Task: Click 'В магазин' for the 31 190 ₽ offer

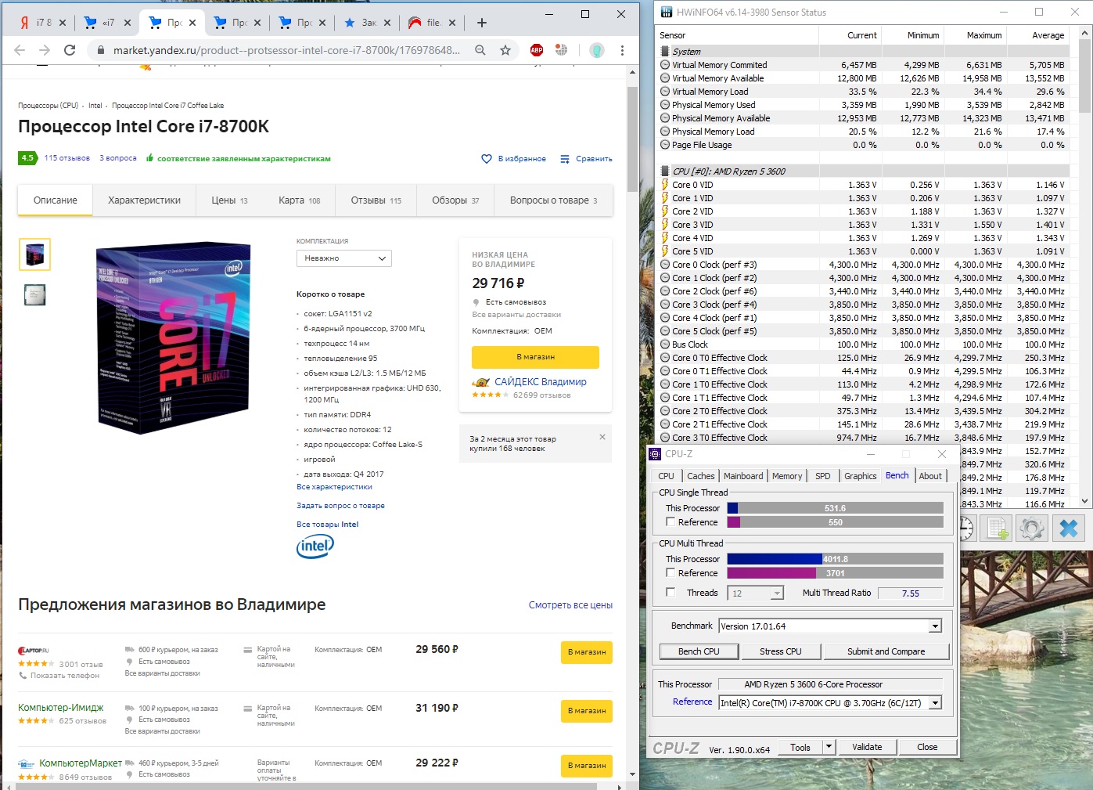Action: [x=587, y=711]
